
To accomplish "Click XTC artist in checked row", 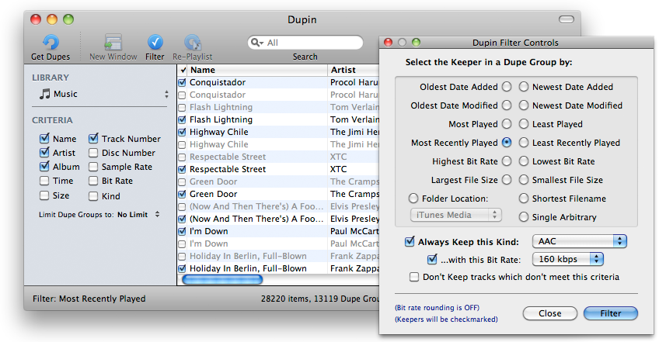I will (x=338, y=169).
